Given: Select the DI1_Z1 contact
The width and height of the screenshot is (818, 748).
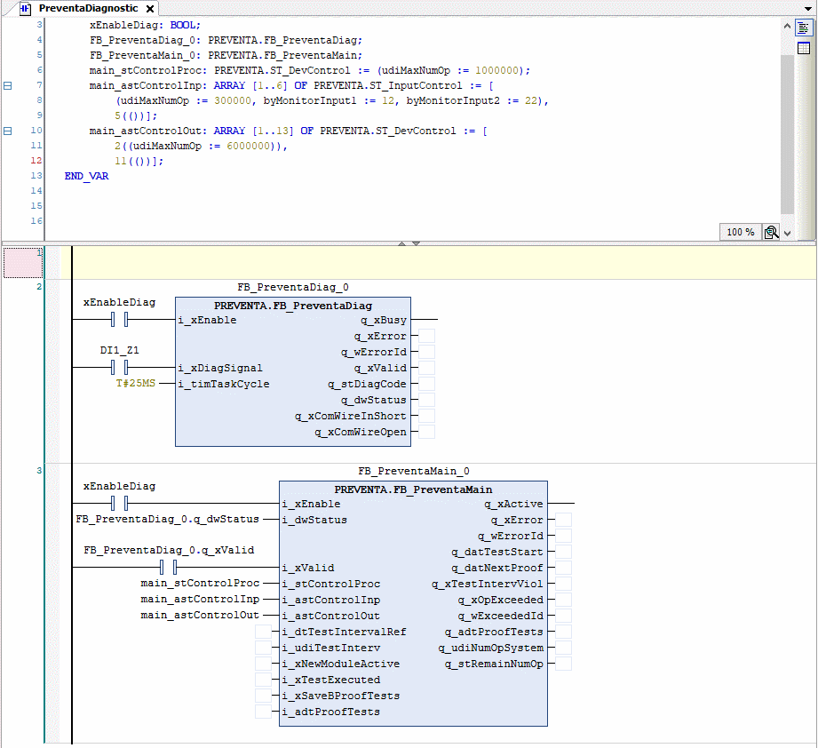Looking at the screenshot, I should pyautogui.click(x=120, y=367).
